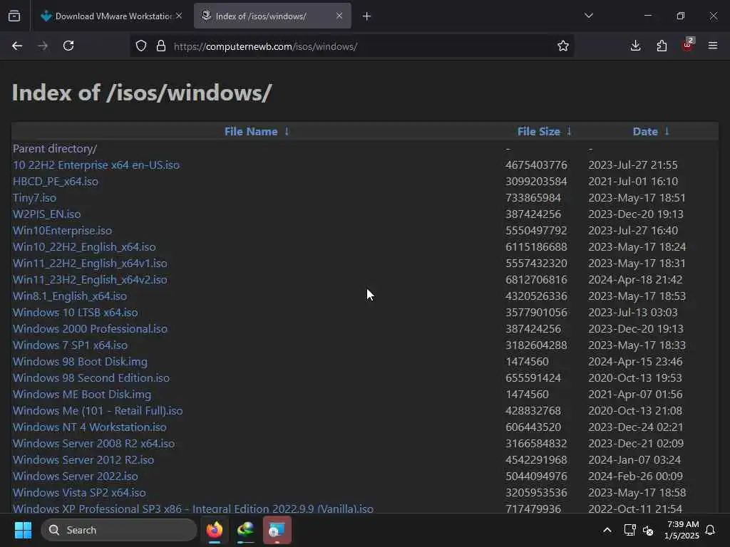Viewport: 730px width, 547px height.
Task: Open the red extension badge icon
Action: point(688,45)
